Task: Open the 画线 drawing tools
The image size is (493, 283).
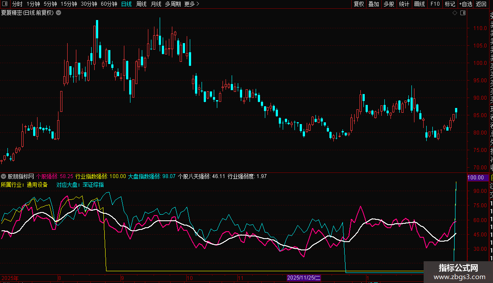Action: coord(419,4)
